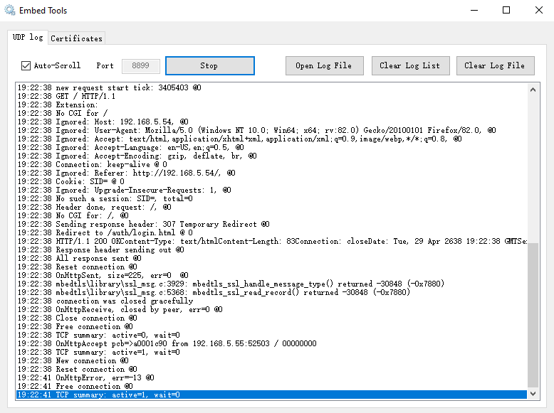This screenshot has width=554, height=413.
Task: Minimize the Embed Tools window
Action: pos(474,10)
